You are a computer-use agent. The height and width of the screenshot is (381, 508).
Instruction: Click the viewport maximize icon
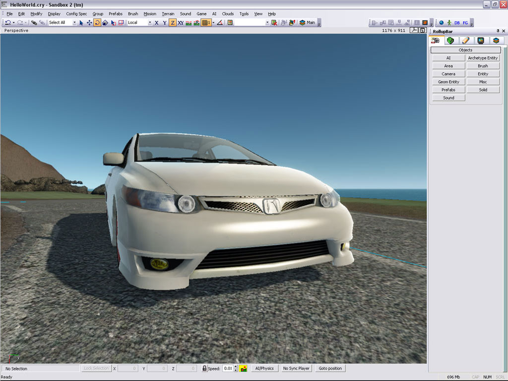[423, 30]
